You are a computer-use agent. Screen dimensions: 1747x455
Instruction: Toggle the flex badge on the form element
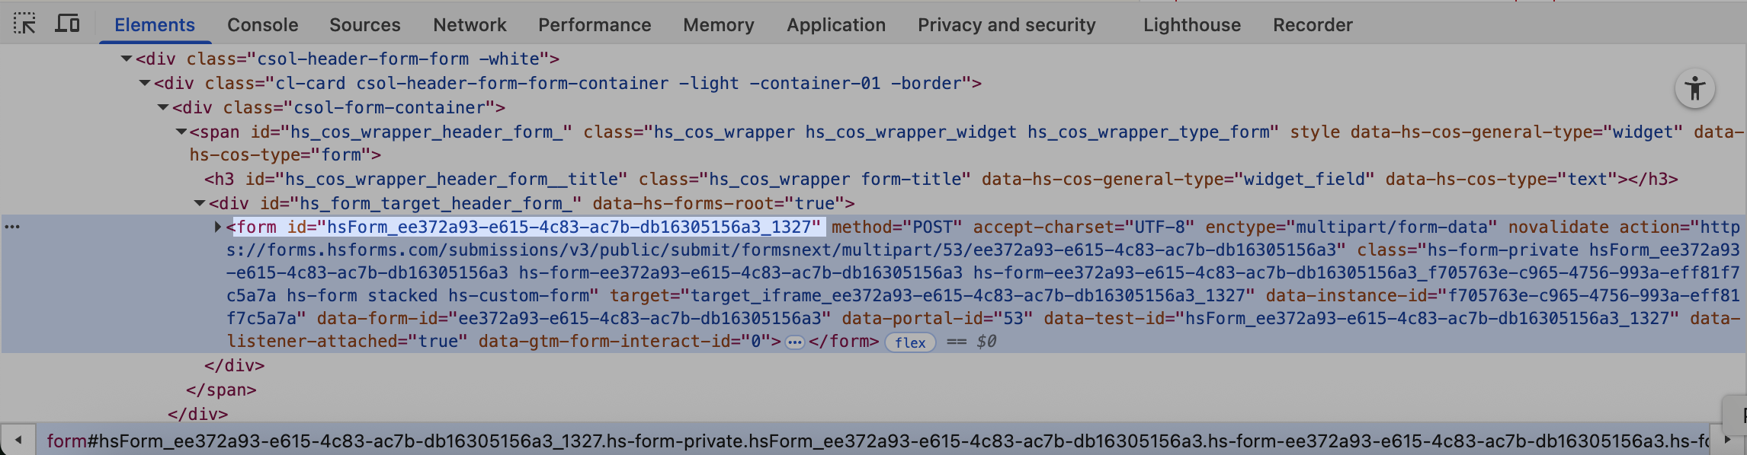[912, 342]
